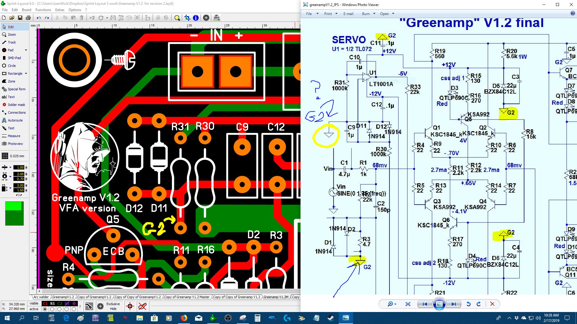Click the blue info icon in toolbar
Screen dimensions: 577x324
[x=196, y=18]
